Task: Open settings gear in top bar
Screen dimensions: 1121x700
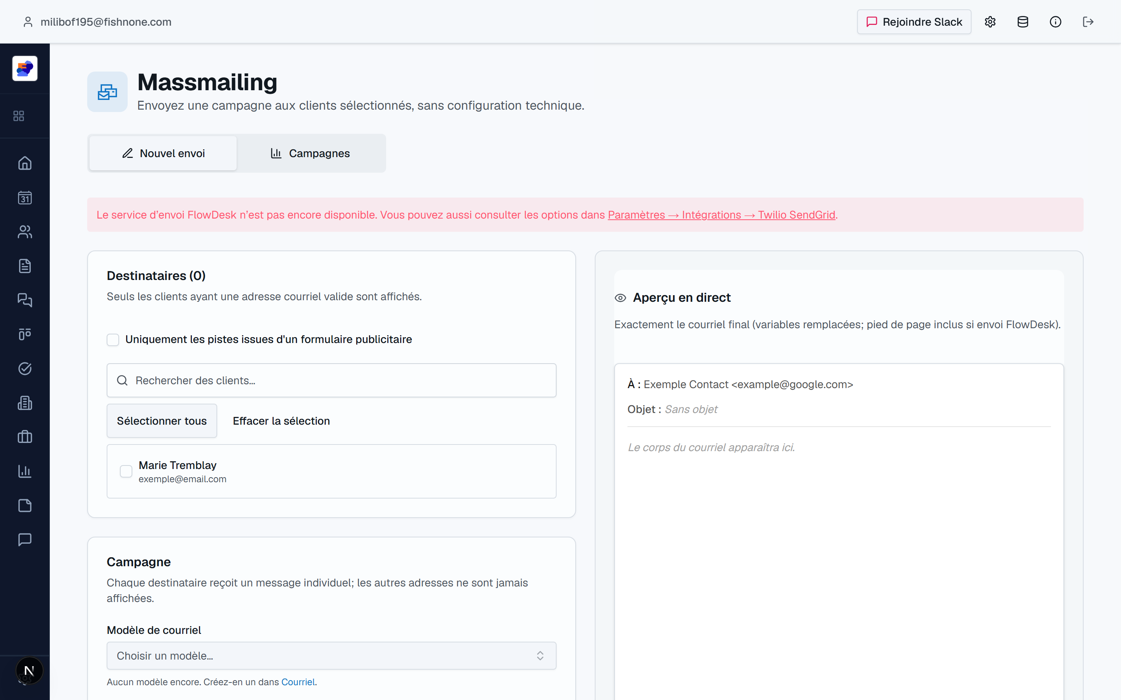Action: (990, 22)
